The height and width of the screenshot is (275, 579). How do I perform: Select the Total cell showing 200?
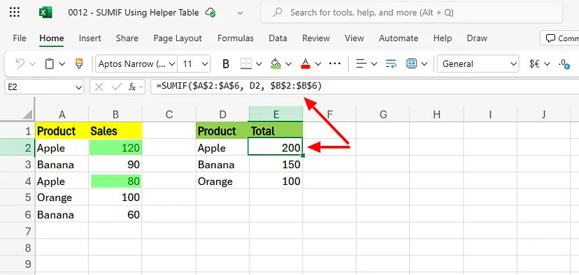tap(276, 148)
